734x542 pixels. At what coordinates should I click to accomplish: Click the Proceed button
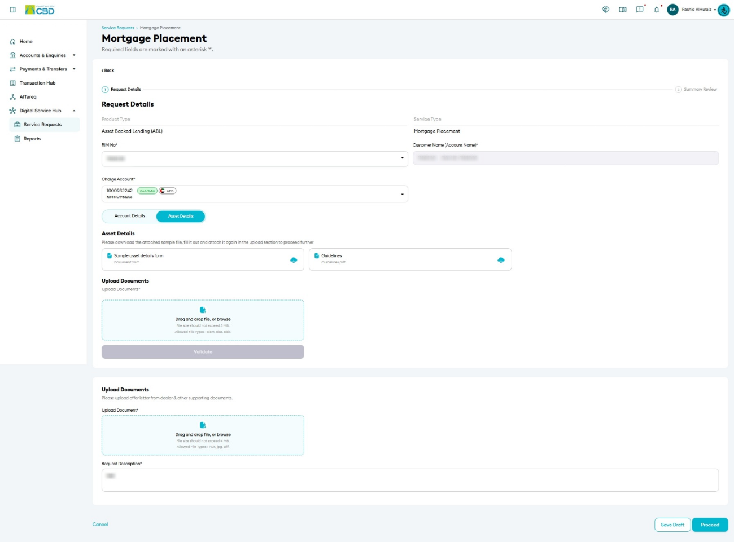(710, 525)
